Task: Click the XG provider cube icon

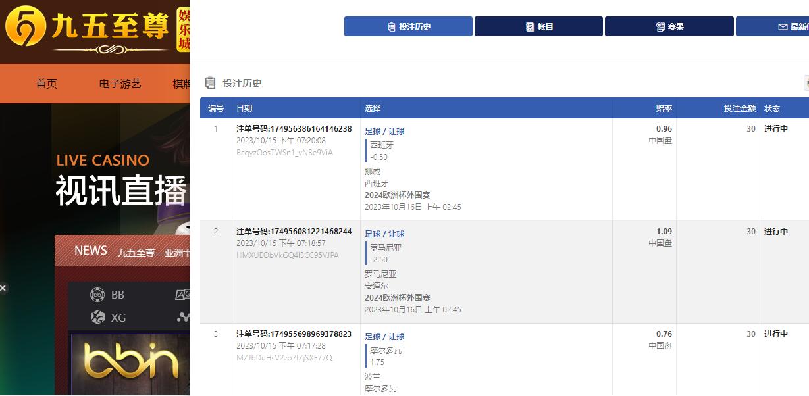Action: 97,318
